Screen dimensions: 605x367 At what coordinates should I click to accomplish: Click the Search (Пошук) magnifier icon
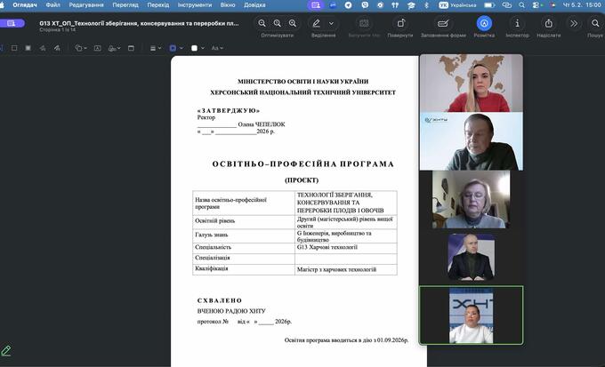(594, 23)
